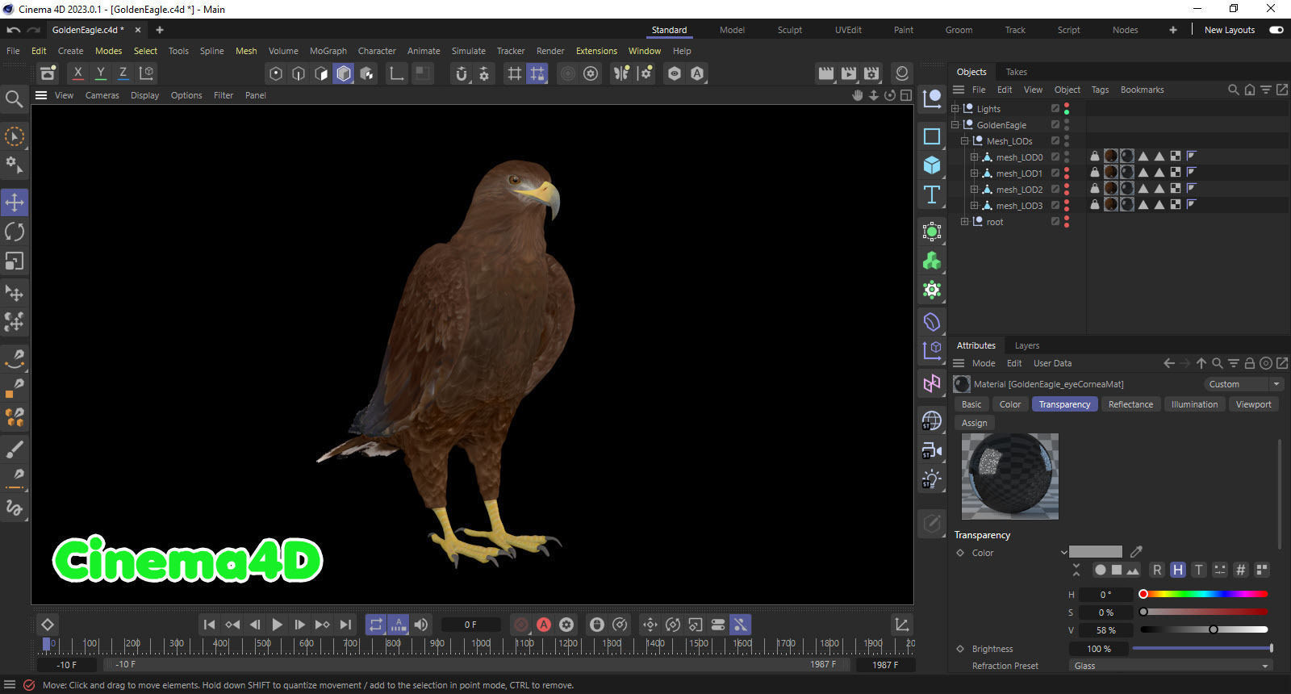Open the Refraction Preset Glass dropdown
Image resolution: width=1291 pixels, height=694 pixels.
tap(1170, 666)
